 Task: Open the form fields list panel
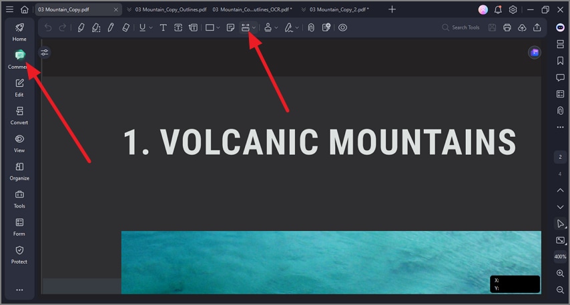click(x=560, y=94)
